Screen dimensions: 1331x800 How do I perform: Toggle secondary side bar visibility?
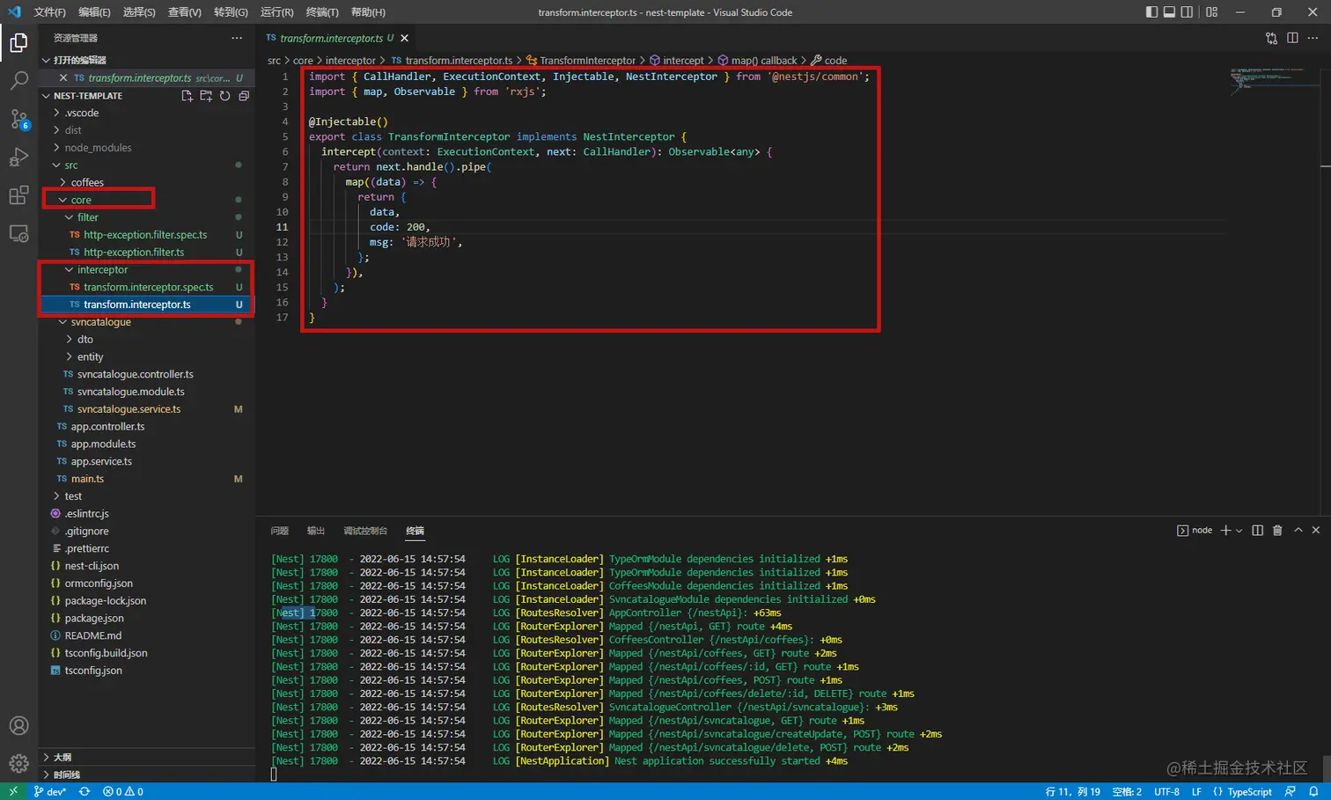coord(1187,12)
